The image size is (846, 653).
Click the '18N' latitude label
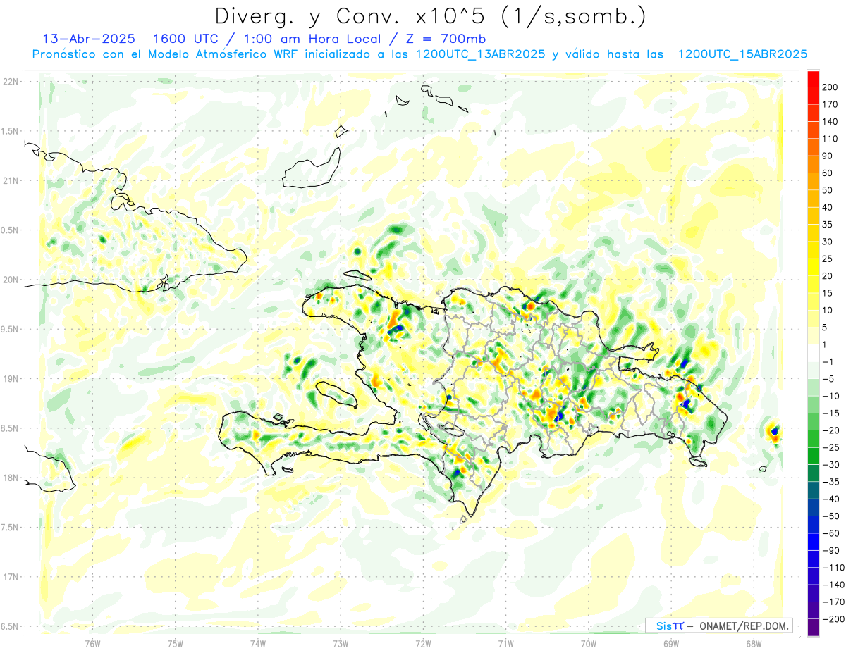coord(11,478)
